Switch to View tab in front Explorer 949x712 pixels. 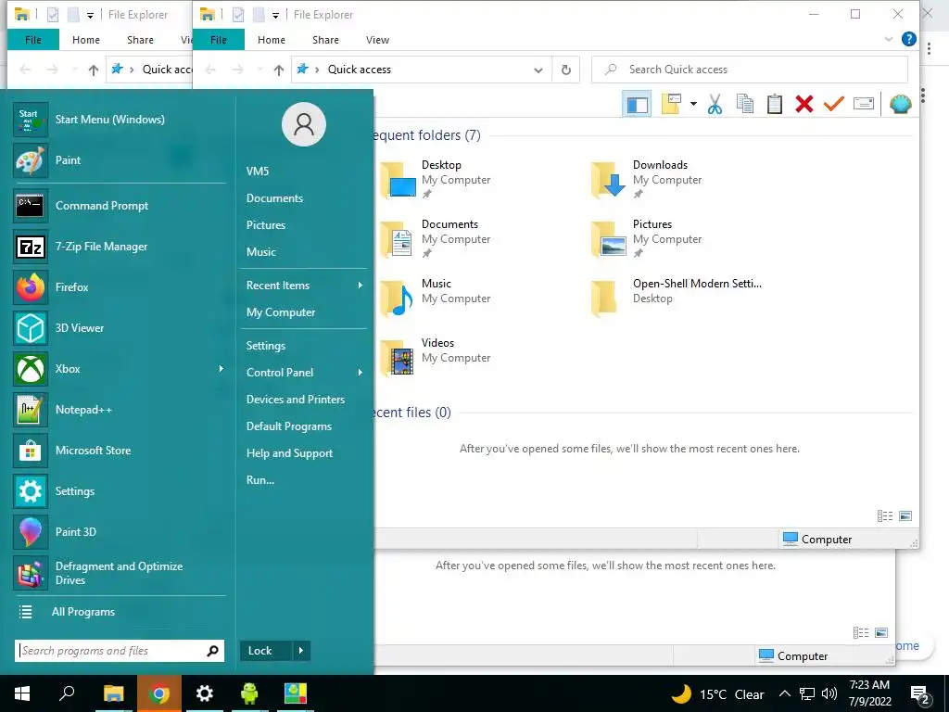click(x=378, y=40)
